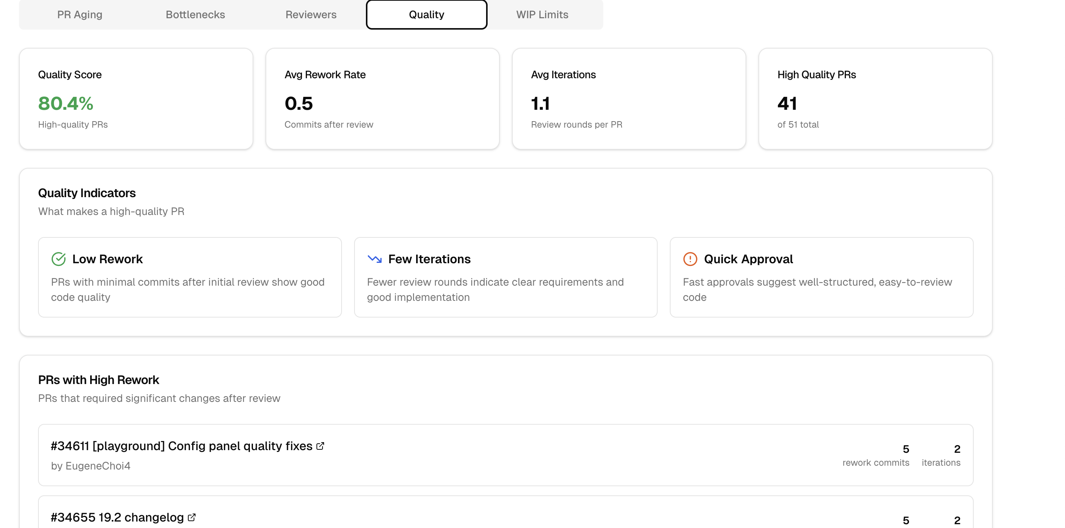Click the Avg Iterations card
Image resolution: width=1065 pixels, height=528 pixels.
coord(629,99)
